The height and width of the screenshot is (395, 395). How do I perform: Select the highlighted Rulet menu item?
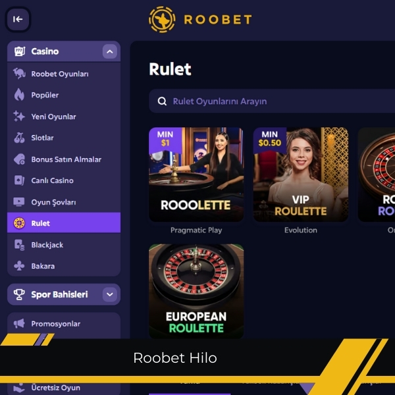[x=64, y=223]
